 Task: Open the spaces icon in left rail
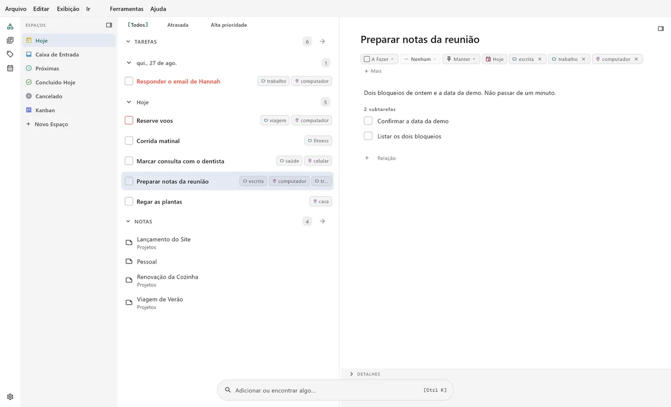pos(10,26)
